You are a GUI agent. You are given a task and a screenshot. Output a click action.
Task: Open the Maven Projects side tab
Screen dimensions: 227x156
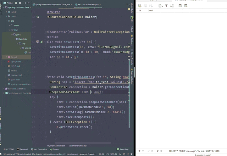[x=132, y=57]
